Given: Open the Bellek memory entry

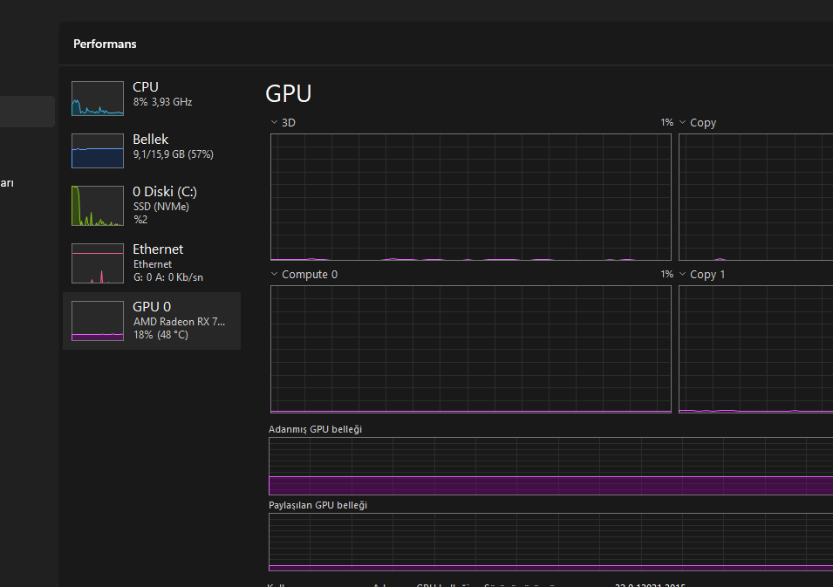Looking at the screenshot, I should tap(152, 150).
